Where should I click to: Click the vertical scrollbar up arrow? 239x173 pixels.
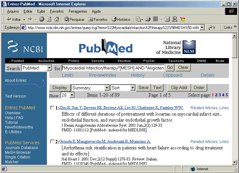tap(234, 36)
